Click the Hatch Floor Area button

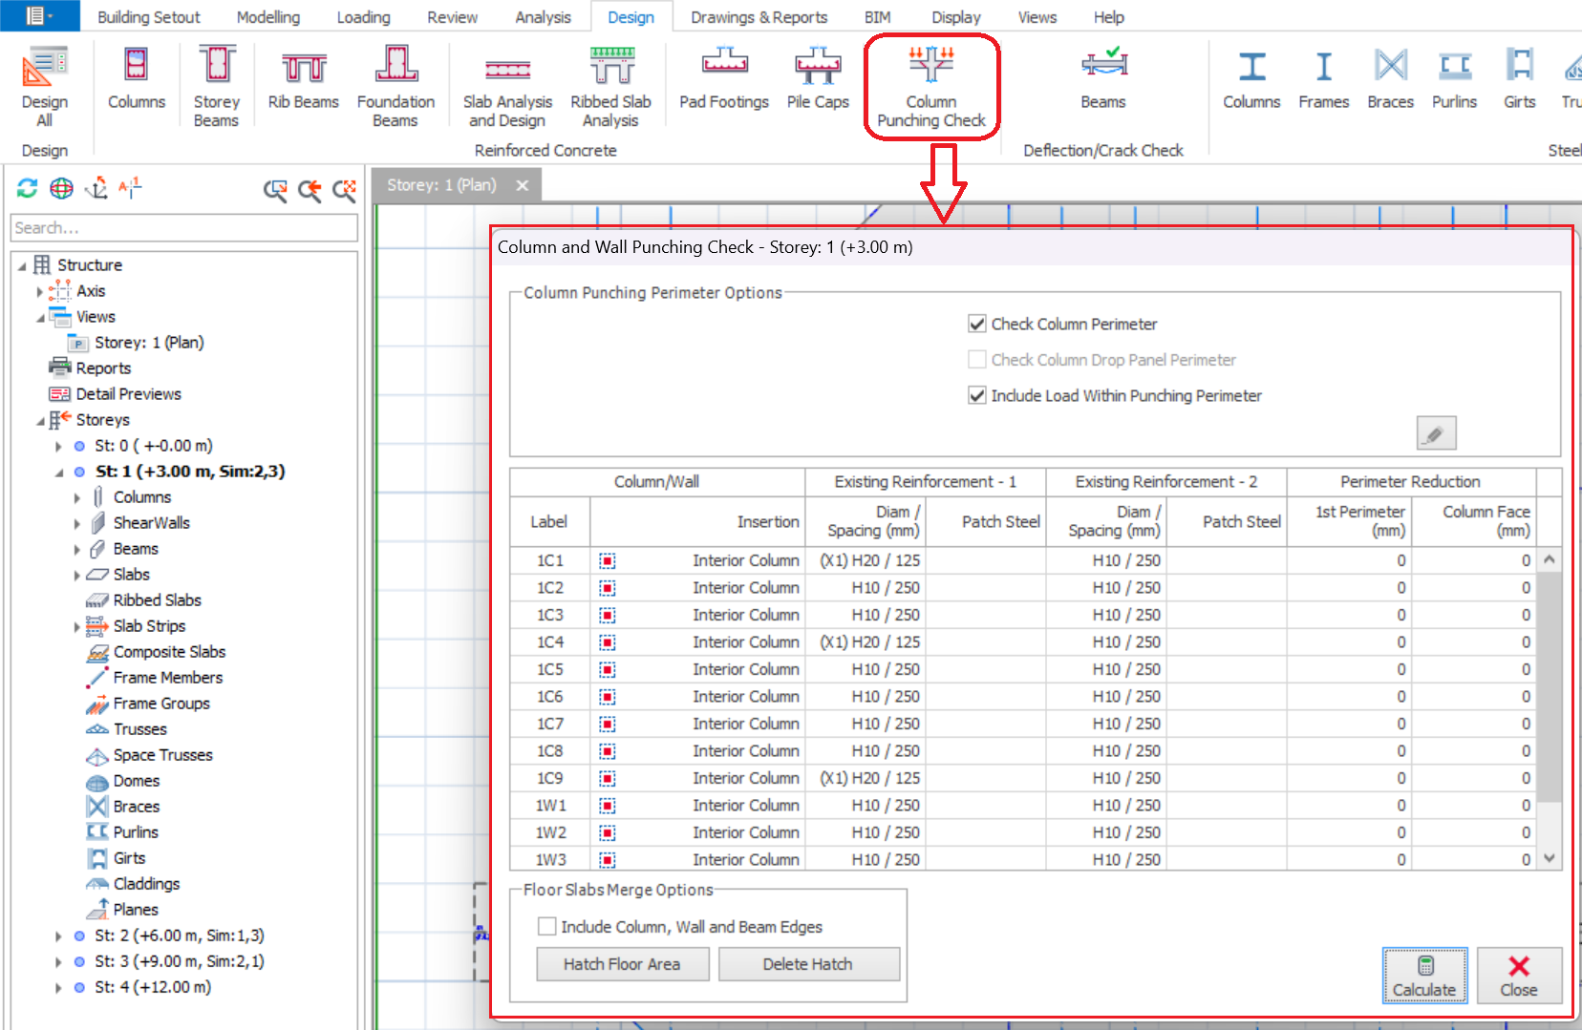tap(622, 964)
